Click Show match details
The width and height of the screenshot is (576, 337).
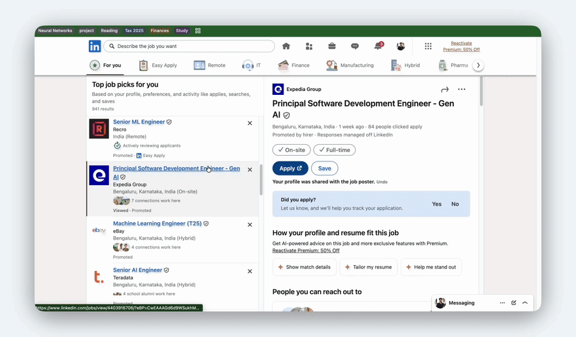[x=304, y=267]
